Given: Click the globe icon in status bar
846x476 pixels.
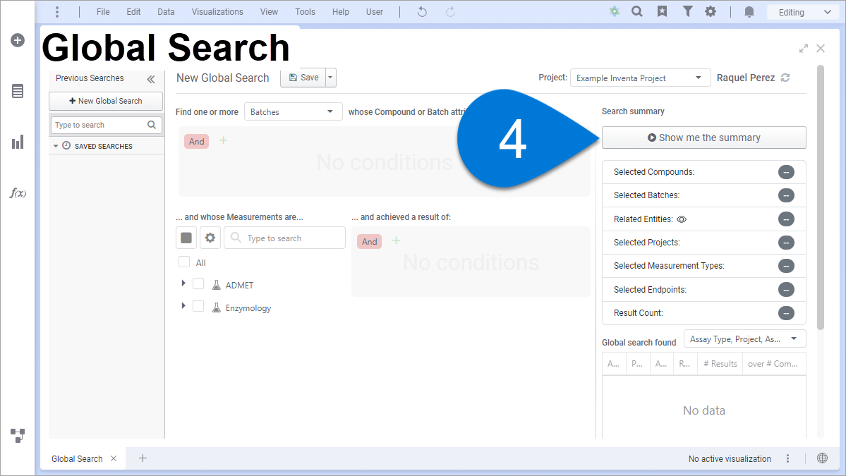Looking at the screenshot, I should point(822,458).
